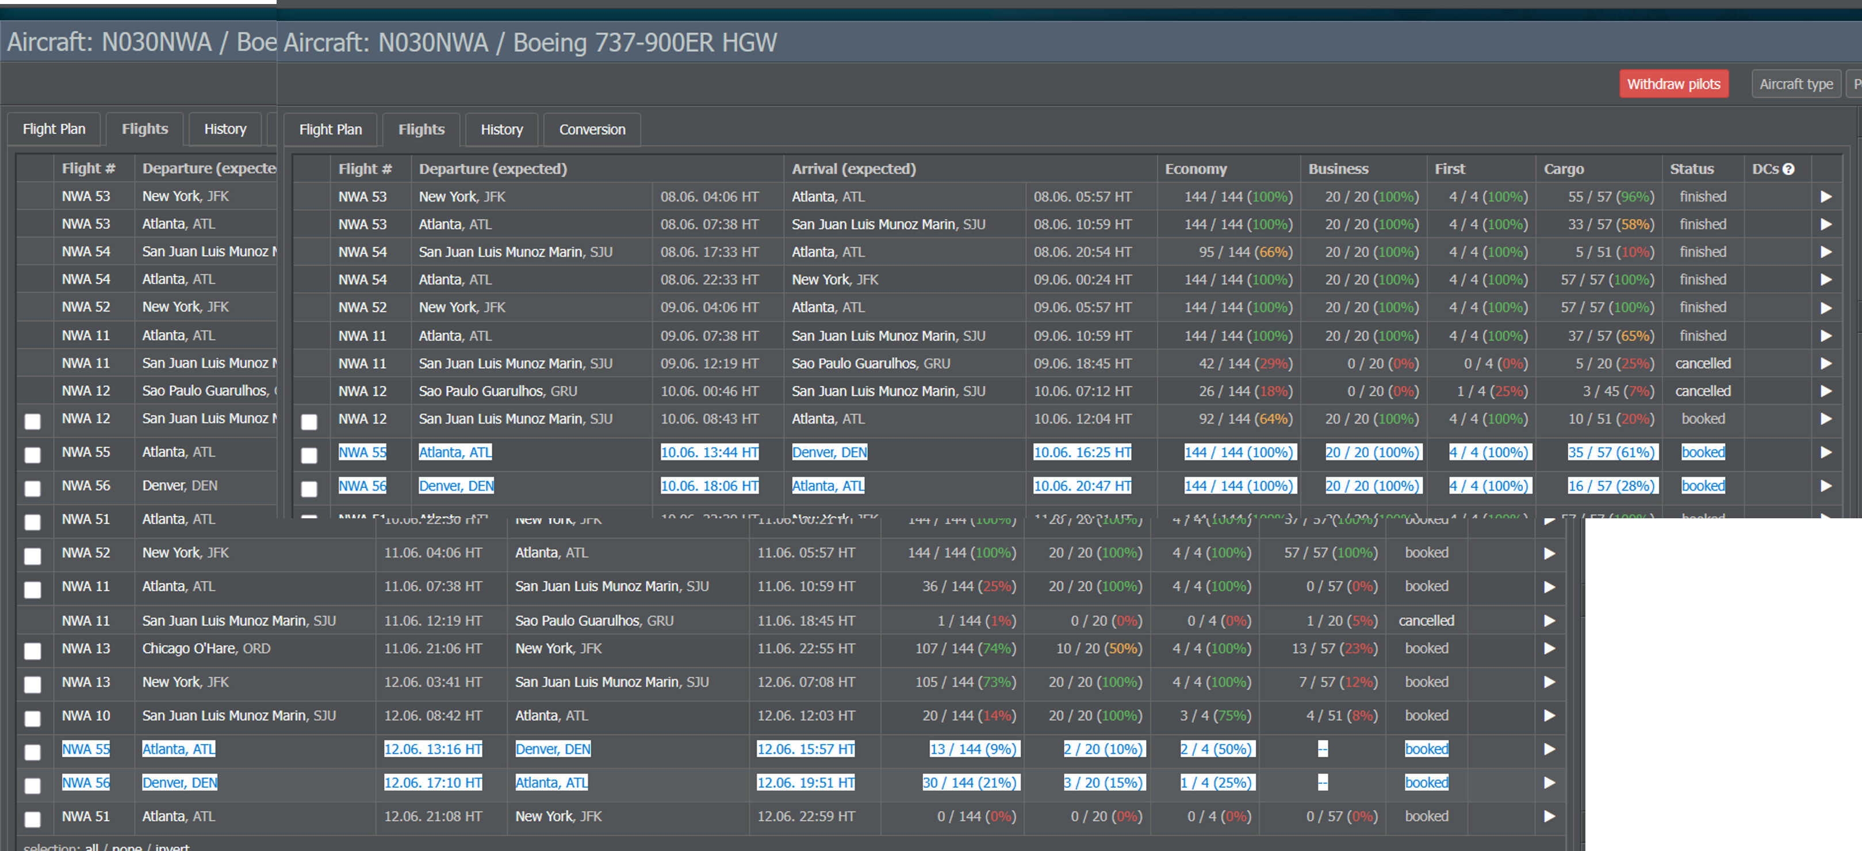The image size is (1862, 851).
Task: Click economy value 42 / 144 (29%)
Action: 1246,363
